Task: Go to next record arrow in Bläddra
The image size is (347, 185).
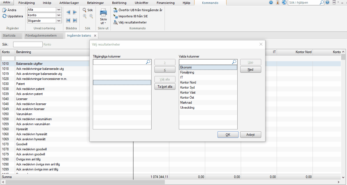Action: point(75,12)
